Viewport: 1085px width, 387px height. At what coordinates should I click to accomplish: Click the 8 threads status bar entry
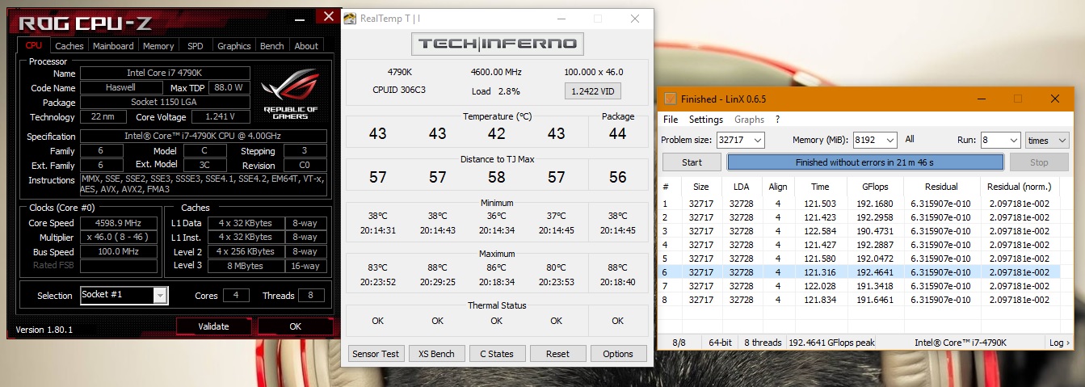(x=763, y=343)
